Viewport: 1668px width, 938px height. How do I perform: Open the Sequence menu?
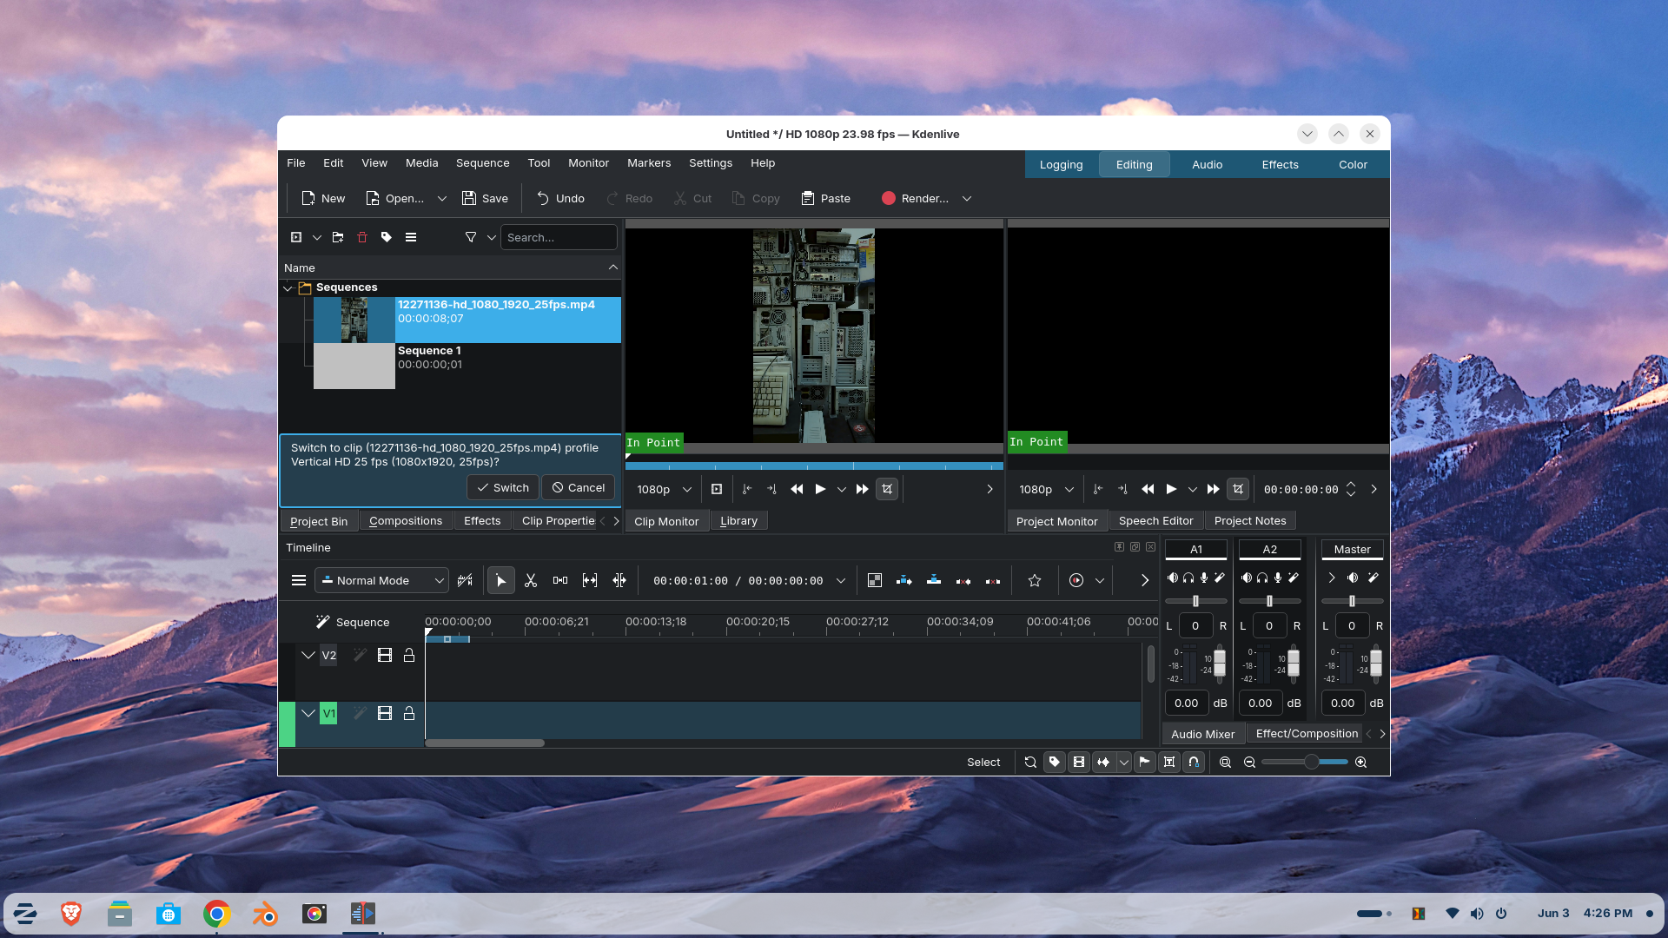(x=482, y=163)
